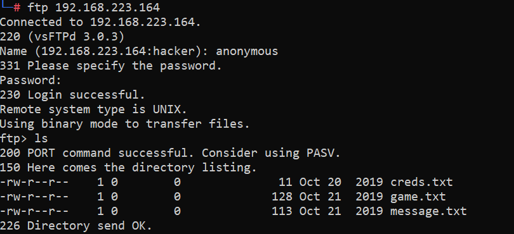The width and height of the screenshot is (514, 234).
Task: Select the Consider using PASV text
Action: point(271,153)
